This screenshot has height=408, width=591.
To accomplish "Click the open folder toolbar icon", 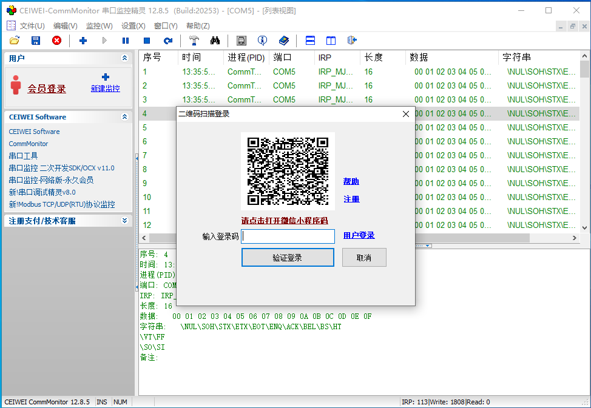I will point(15,41).
